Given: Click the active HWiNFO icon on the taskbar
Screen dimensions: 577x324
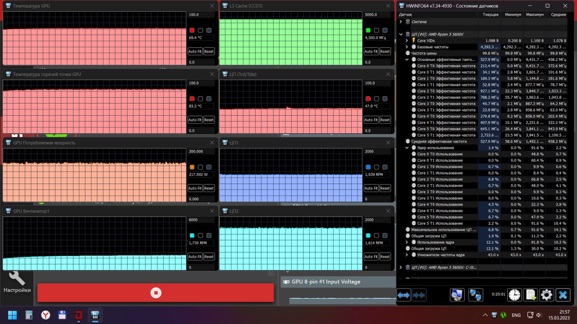Looking at the screenshot, I should pyautogui.click(x=95, y=315).
